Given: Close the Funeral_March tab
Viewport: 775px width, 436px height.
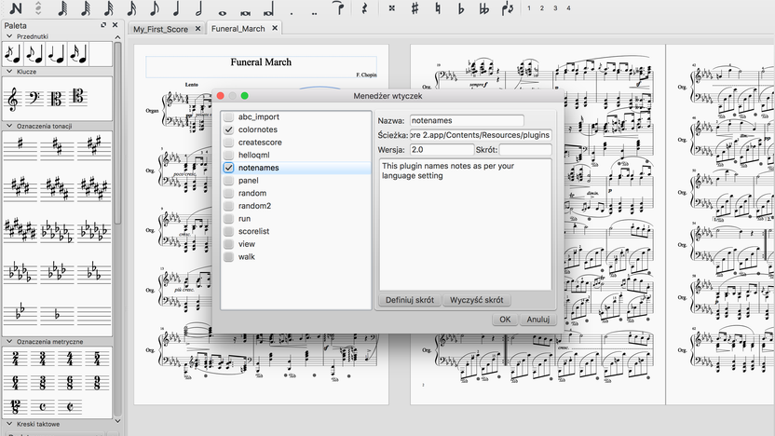Looking at the screenshot, I should tap(275, 28).
